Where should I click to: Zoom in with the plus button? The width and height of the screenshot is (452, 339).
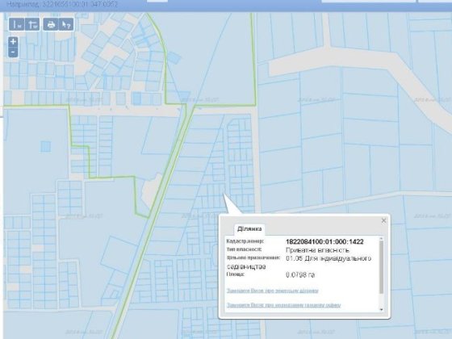click(13, 42)
